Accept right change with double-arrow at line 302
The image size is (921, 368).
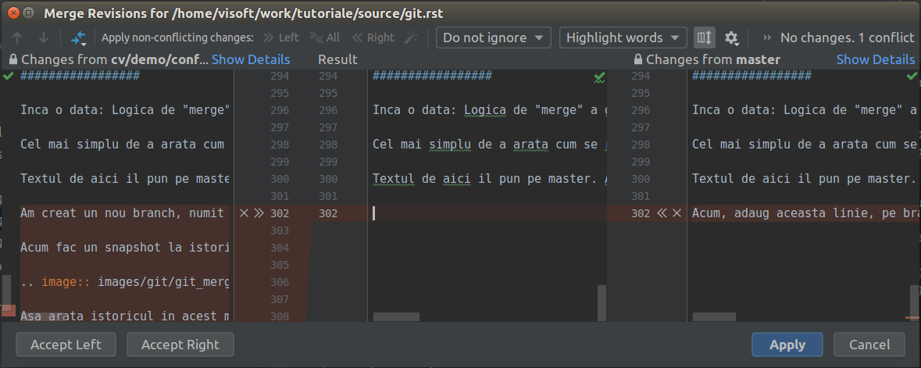coord(662,213)
